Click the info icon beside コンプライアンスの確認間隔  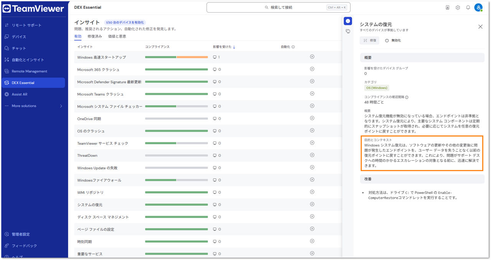407,97
